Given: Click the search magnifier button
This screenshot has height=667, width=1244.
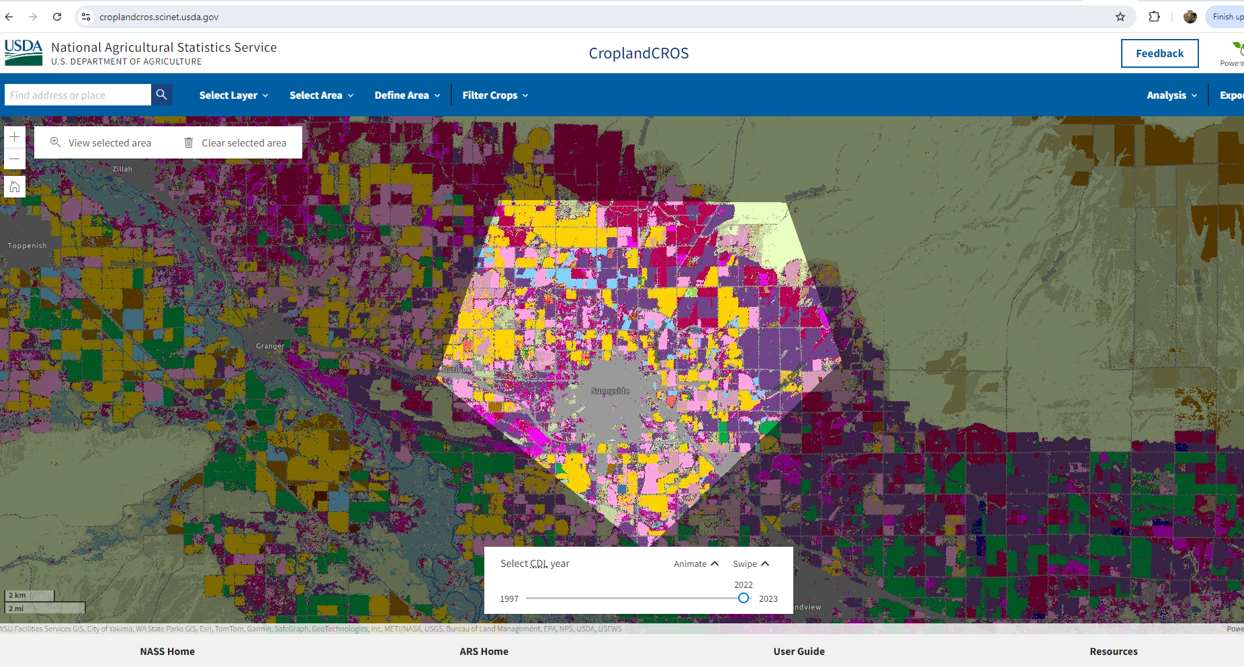Looking at the screenshot, I should click(x=162, y=95).
